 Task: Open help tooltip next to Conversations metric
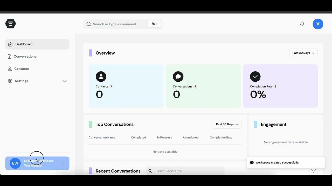pyautogui.click(x=195, y=87)
